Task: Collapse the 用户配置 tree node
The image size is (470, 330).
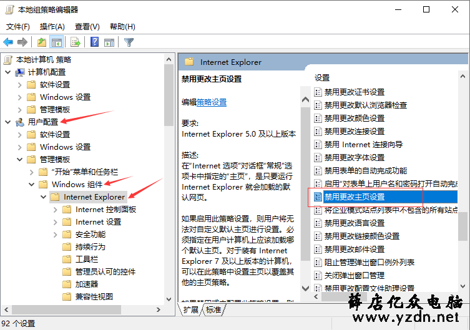Action: (8, 122)
